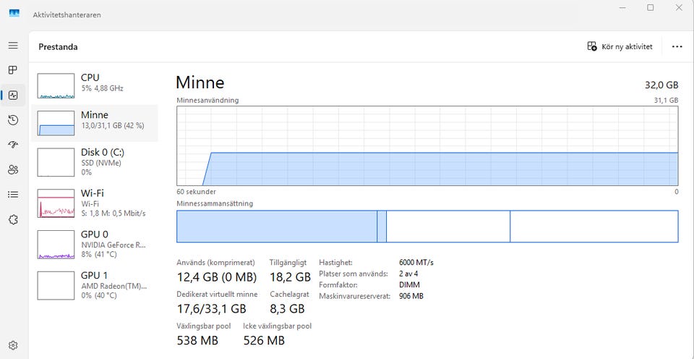Open the Users page icon
Viewport: 694px width, 359px height.
click(13, 169)
